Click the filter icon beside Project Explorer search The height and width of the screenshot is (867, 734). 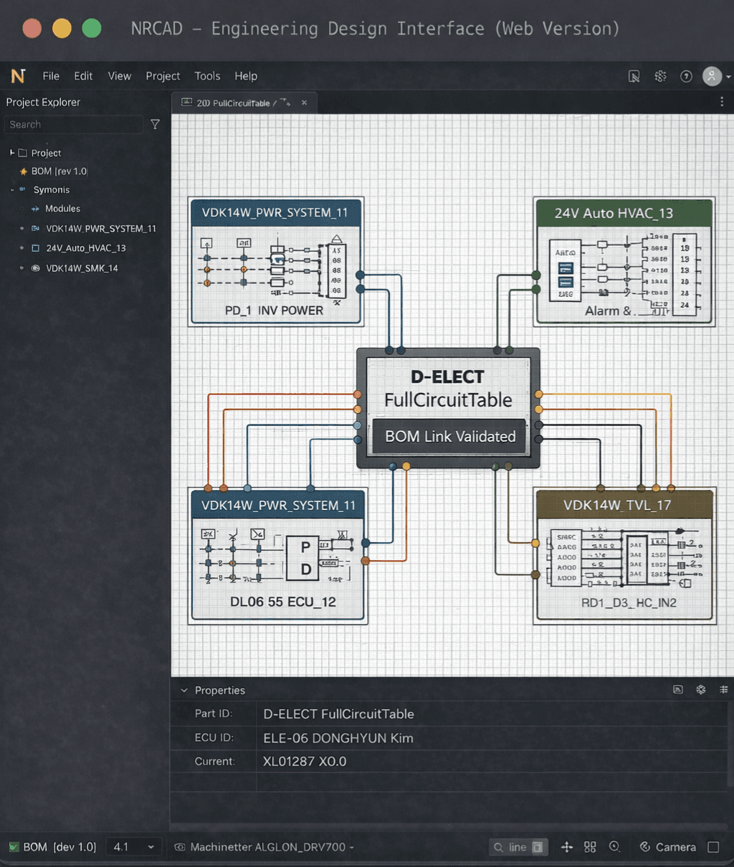[155, 125]
